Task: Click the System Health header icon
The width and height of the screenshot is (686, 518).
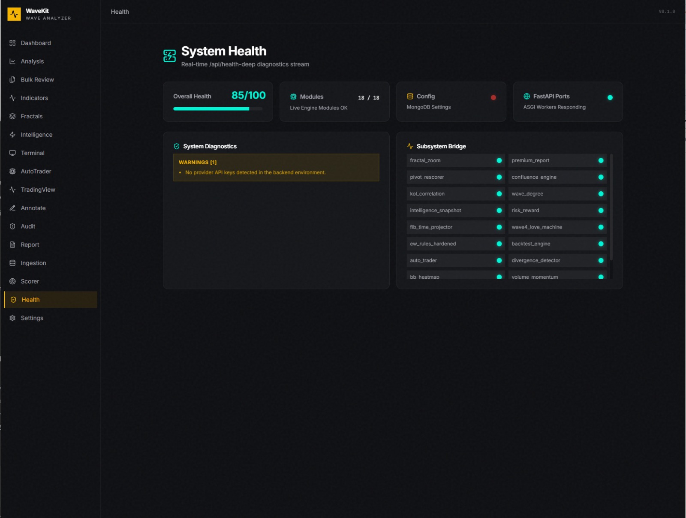Action: click(169, 56)
